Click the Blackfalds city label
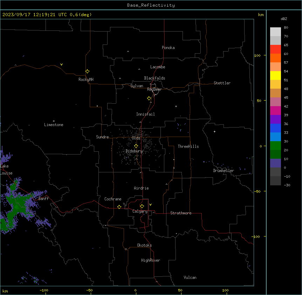The width and height of the screenshot is (302, 295). 155,78
